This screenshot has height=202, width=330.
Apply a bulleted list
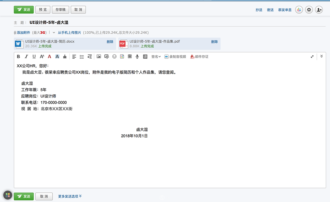click(x=82, y=56)
